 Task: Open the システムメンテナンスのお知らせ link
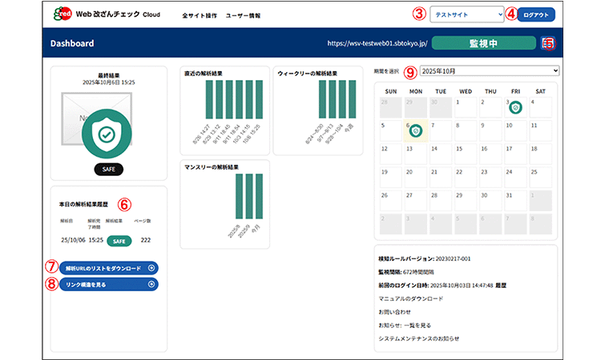point(420,339)
